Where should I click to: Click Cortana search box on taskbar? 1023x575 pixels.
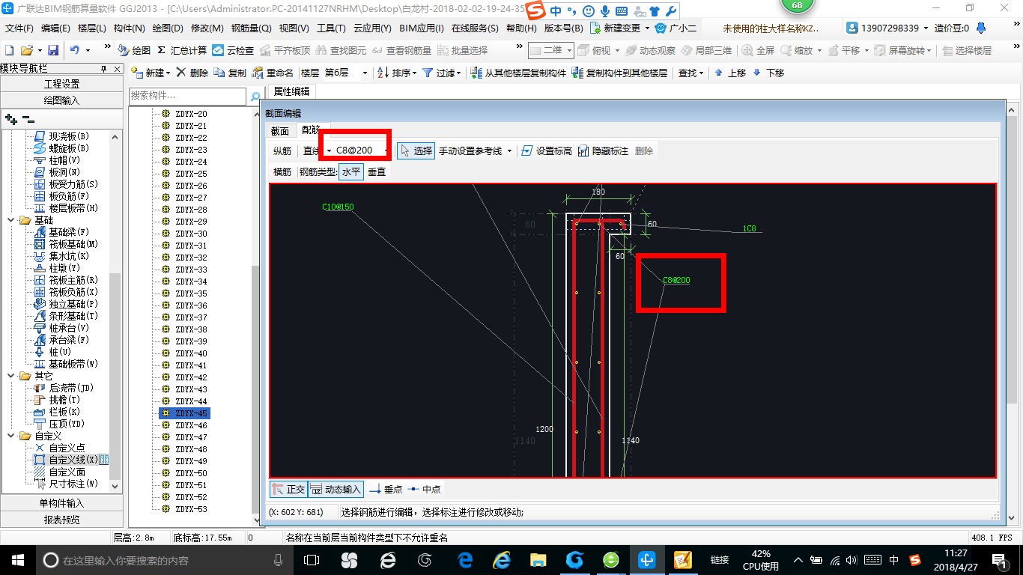(x=166, y=559)
